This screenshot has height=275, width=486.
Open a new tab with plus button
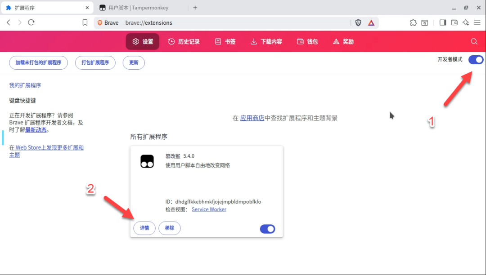(x=195, y=8)
